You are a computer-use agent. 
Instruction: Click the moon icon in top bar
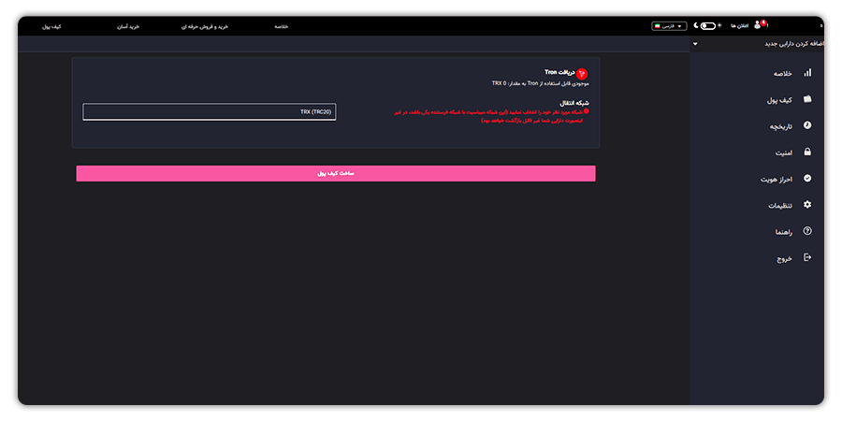click(x=696, y=25)
